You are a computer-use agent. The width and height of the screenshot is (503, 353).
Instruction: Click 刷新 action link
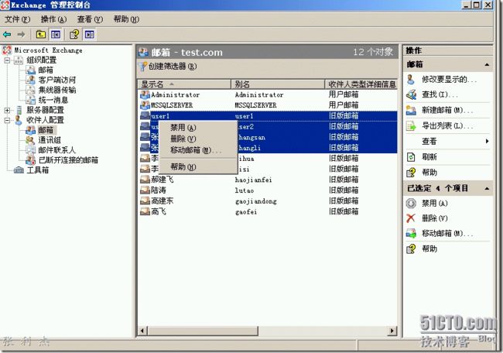(429, 157)
